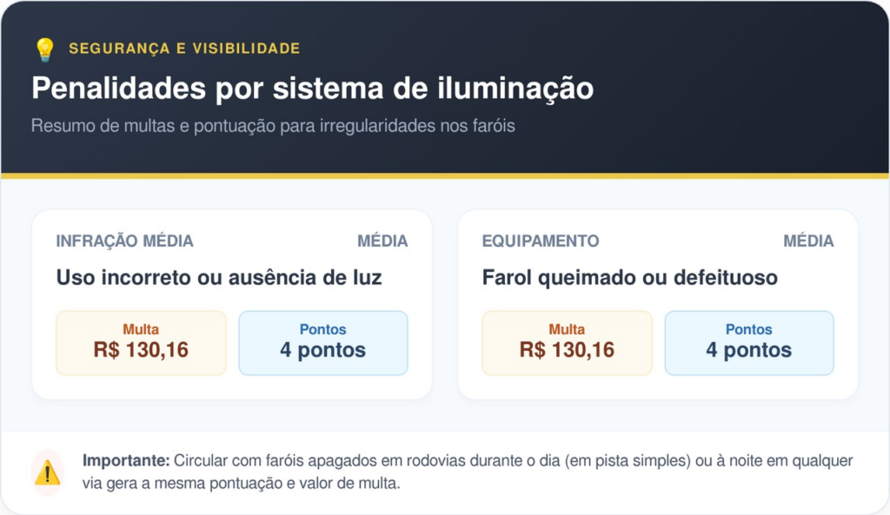
Task: Click the bold 'Importante:' text in the footer
Action: 125,460
